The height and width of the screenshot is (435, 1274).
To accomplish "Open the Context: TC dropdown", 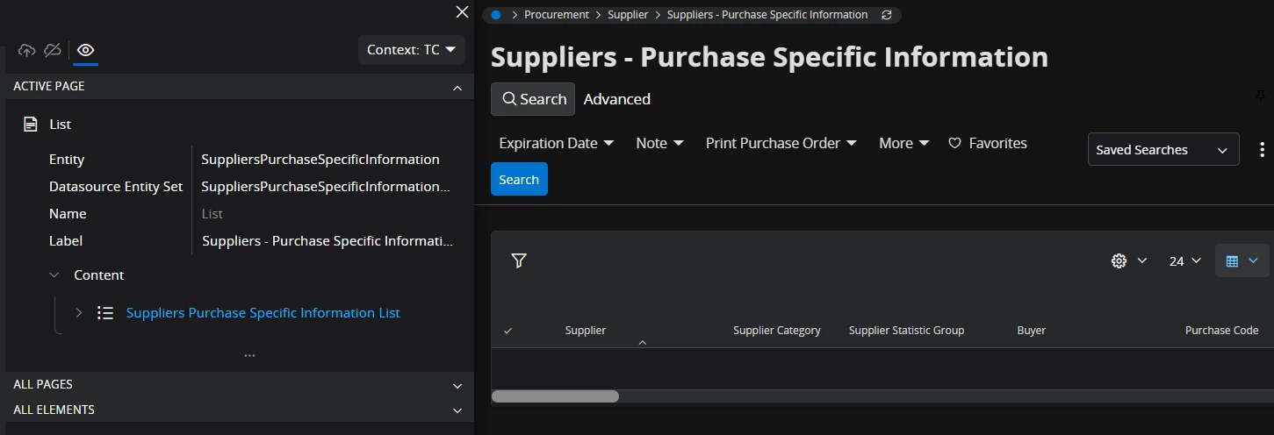I will pyautogui.click(x=411, y=50).
